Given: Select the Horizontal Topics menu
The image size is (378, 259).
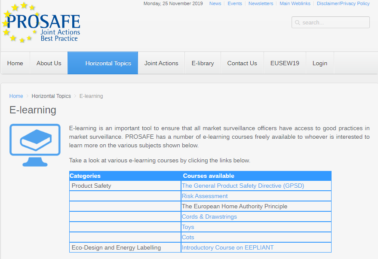Looking at the screenshot, I should point(103,63).
